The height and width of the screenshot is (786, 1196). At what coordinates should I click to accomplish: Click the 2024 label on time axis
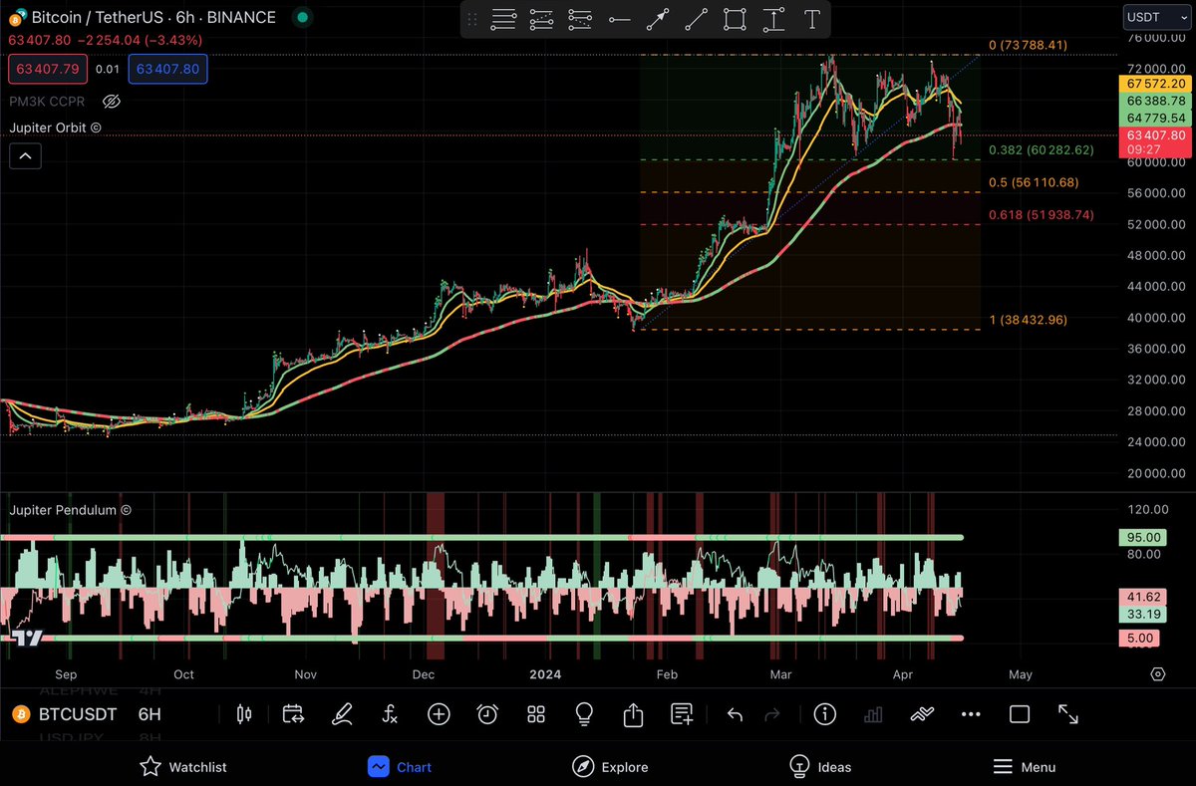click(545, 674)
